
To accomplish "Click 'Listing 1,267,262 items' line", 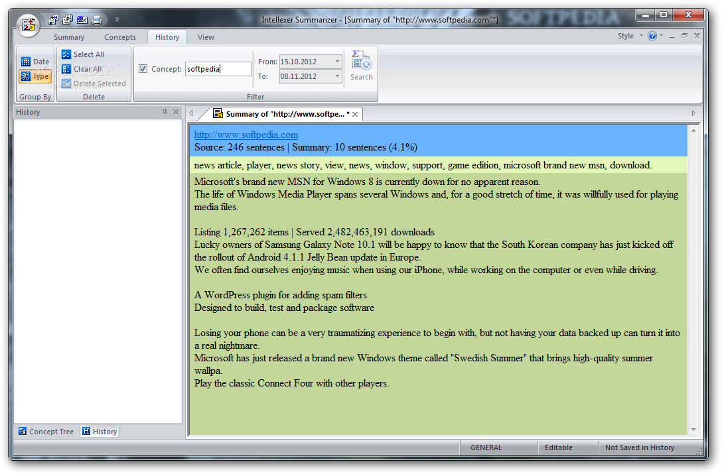I will (x=314, y=232).
